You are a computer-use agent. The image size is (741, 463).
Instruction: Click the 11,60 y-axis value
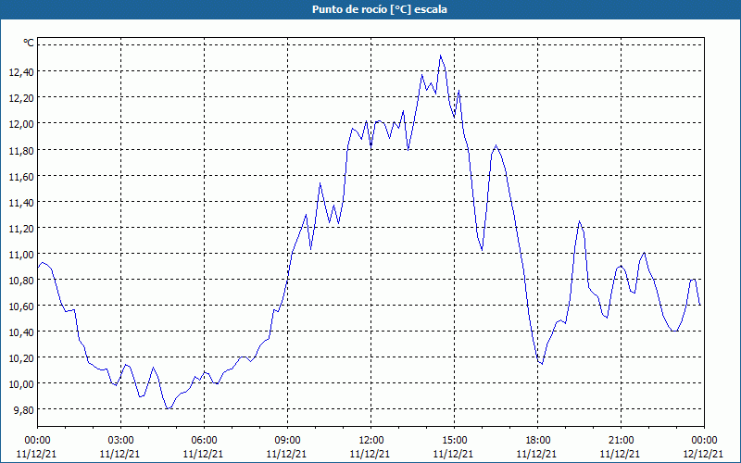(x=21, y=176)
